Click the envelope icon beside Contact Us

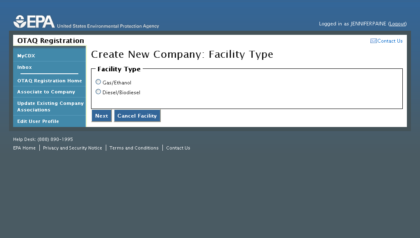coord(373,41)
